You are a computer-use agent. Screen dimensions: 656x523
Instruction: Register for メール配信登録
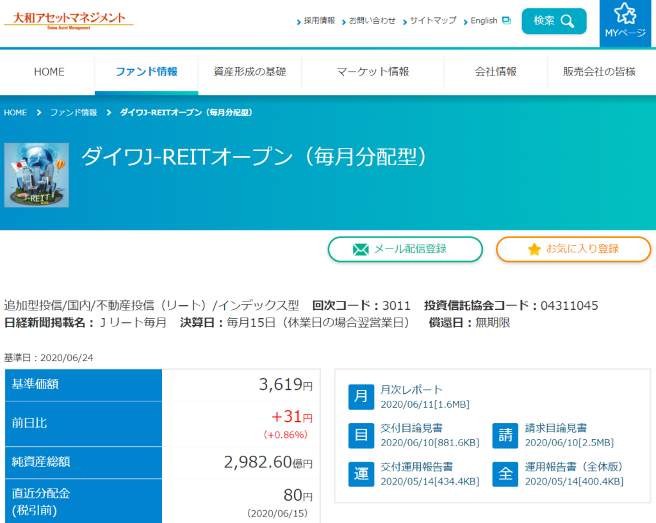[x=406, y=249]
